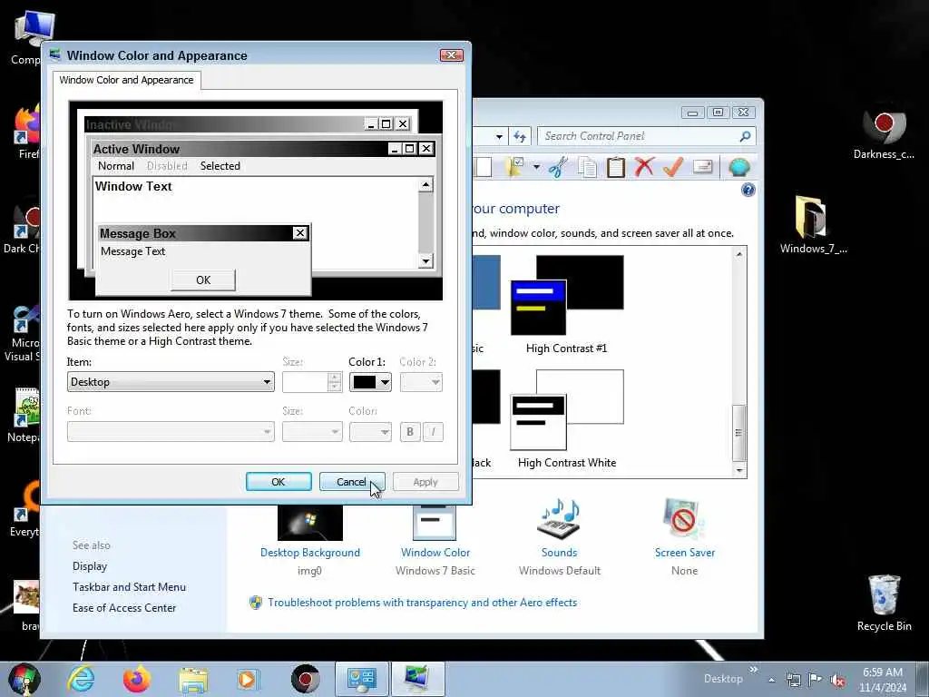Click the folder options icon in toolbar
929x697 pixels.
516,167
